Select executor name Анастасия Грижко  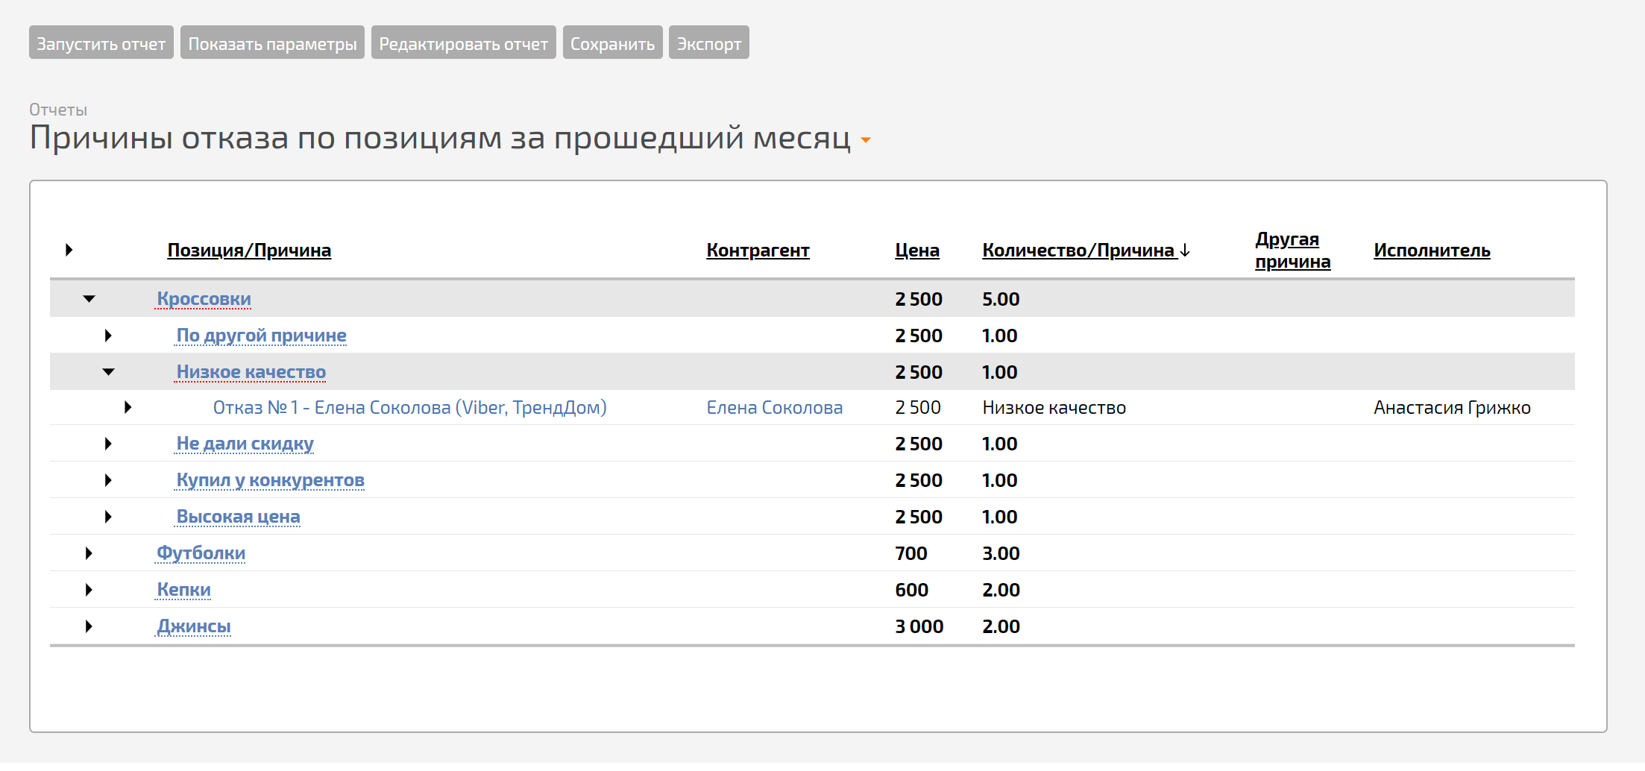pos(1452,408)
